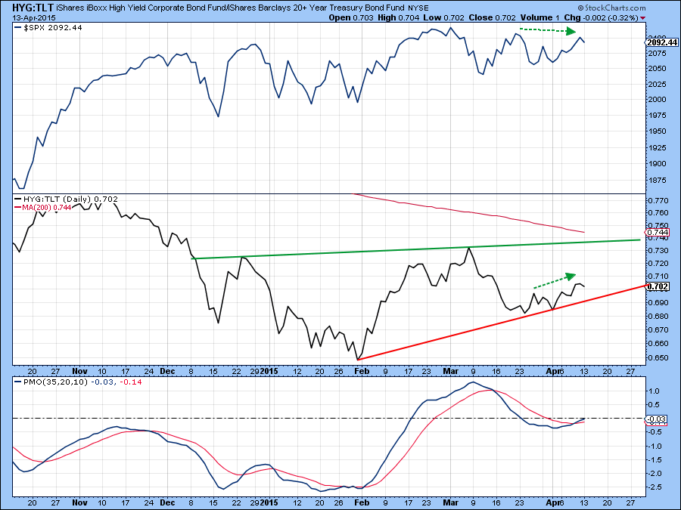Click the 0.710 tick on the ratio axis
681x510 pixels.
(658, 277)
